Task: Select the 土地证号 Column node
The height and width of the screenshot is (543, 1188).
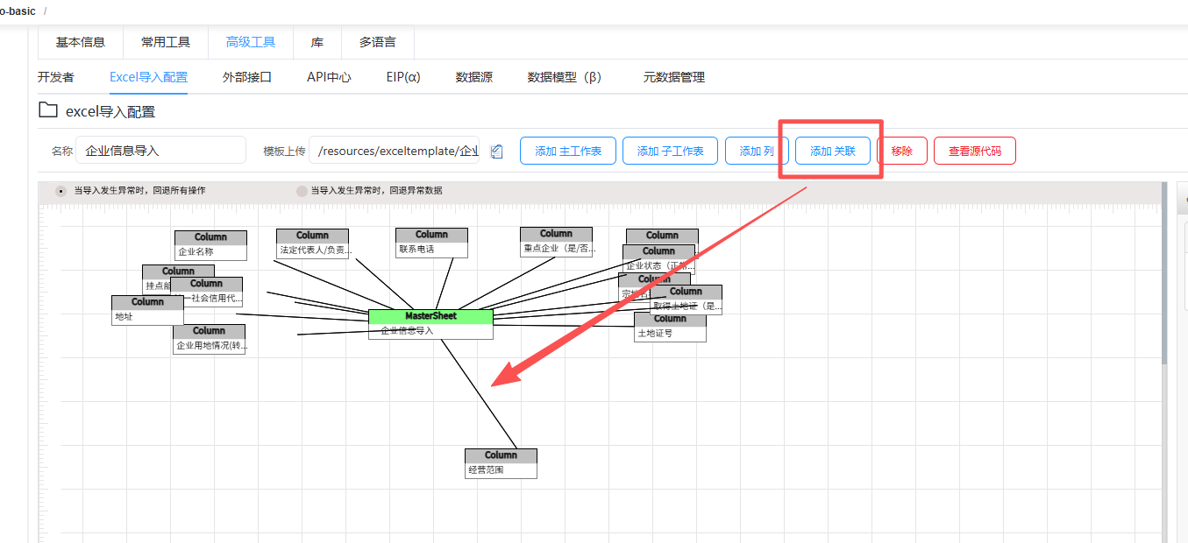Action: (670, 327)
